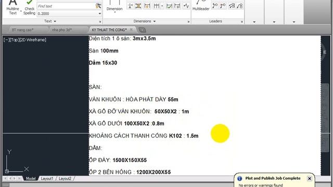The image size is (333, 187).
Task: Click the [Top] view control label
Action: pyautogui.click(x=14, y=40)
